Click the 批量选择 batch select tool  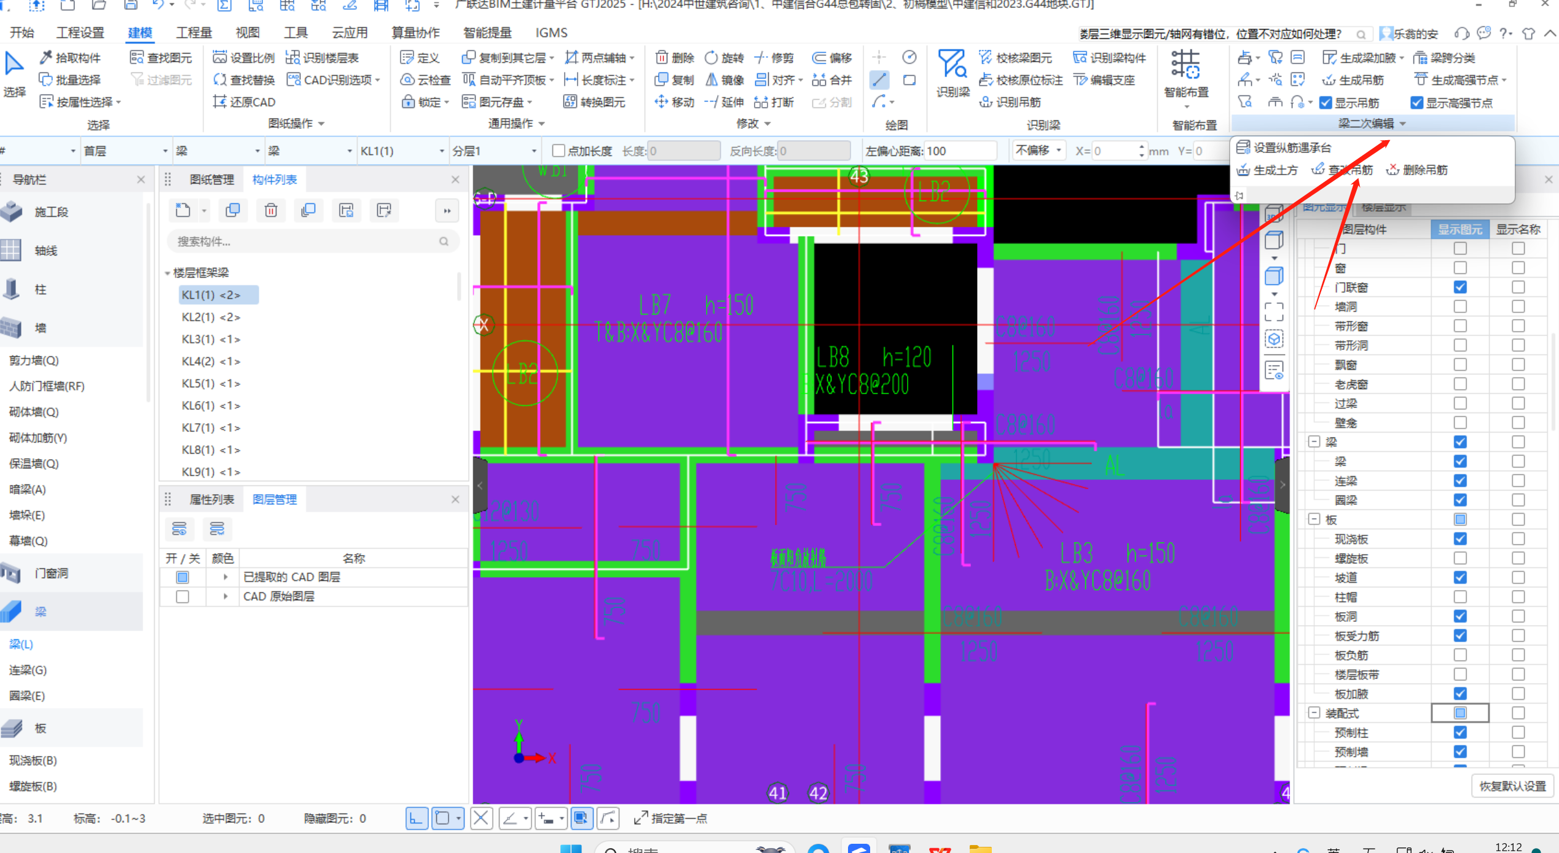coord(69,79)
